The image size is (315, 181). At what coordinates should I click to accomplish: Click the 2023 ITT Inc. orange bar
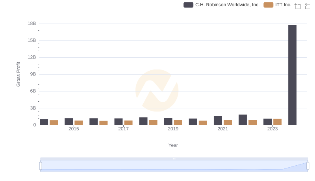[278, 122]
